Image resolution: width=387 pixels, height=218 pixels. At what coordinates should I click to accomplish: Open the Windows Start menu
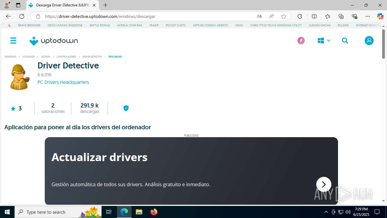click(7, 212)
